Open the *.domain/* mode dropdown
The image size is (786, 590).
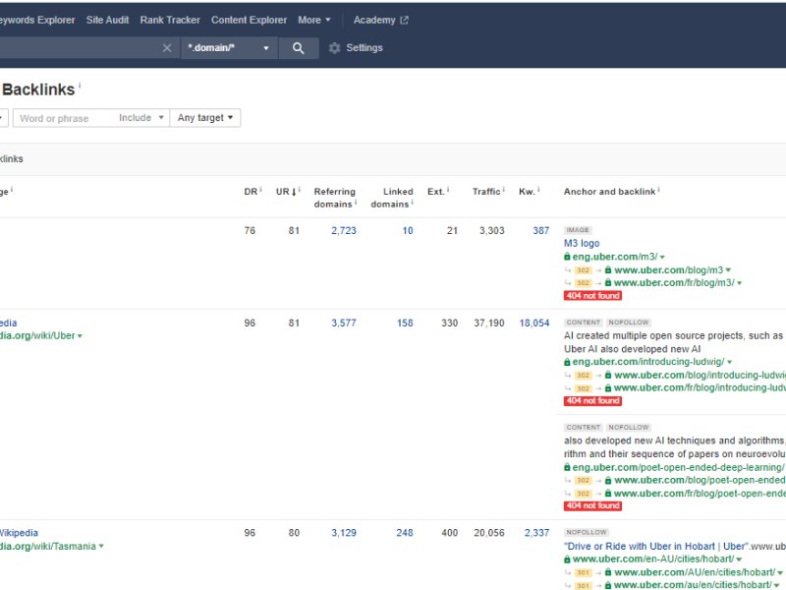pos(230,48)
